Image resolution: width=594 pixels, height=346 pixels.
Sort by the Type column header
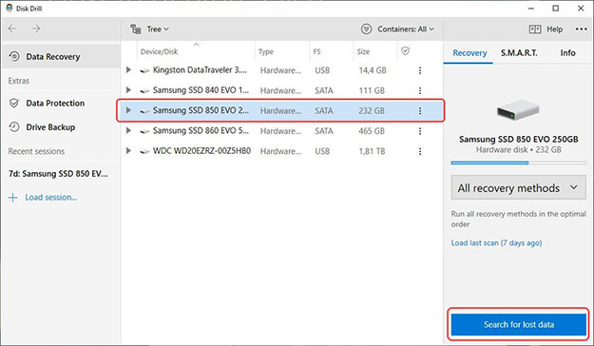click(266, 51)
